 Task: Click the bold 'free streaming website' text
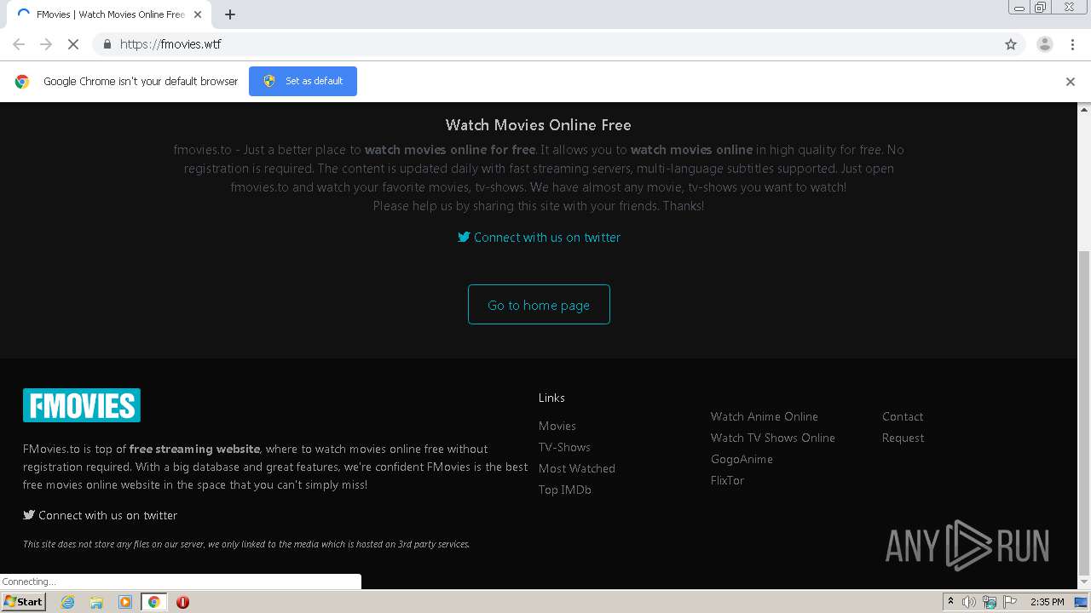[x=195, y=449]
